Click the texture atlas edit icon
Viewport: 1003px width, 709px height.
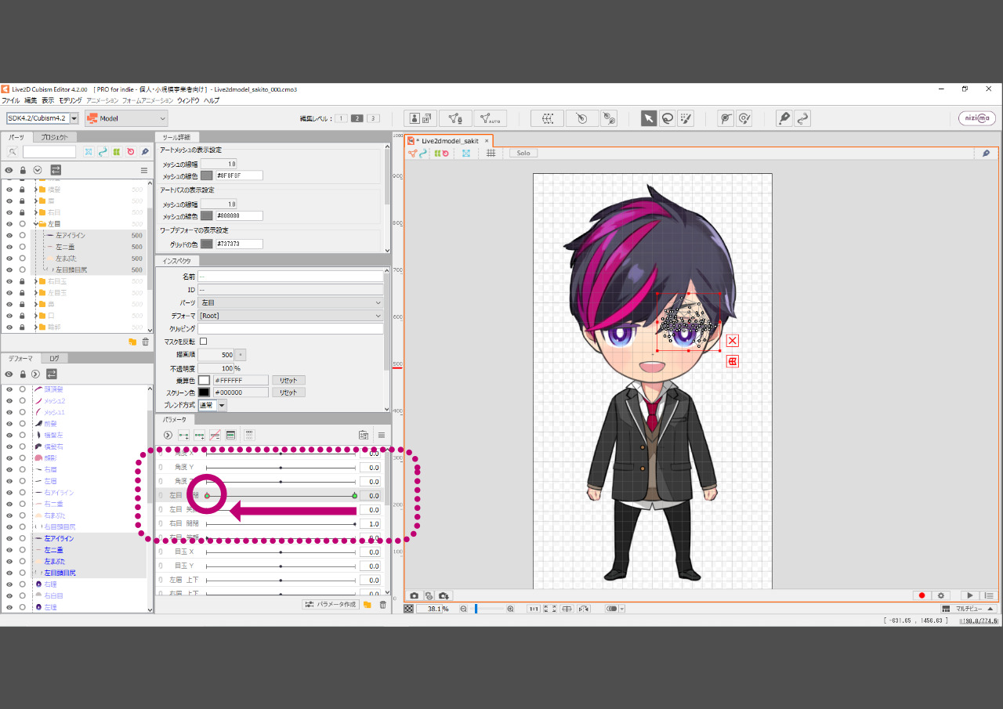(x=421, y=118)
